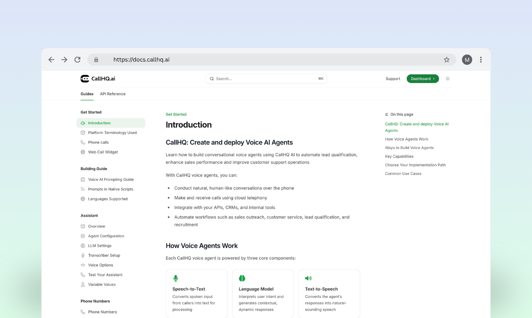The width and height of the screenshot is (532, 318).
Task: Click the text icon next to Prompts in Native Scripts
Action: click(83, 189)
